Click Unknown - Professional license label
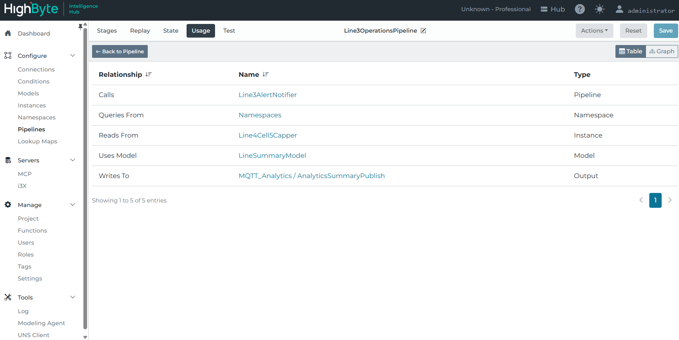 [496, 9]
